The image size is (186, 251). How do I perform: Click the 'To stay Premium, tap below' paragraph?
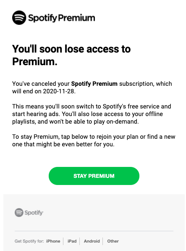point(94,140)
